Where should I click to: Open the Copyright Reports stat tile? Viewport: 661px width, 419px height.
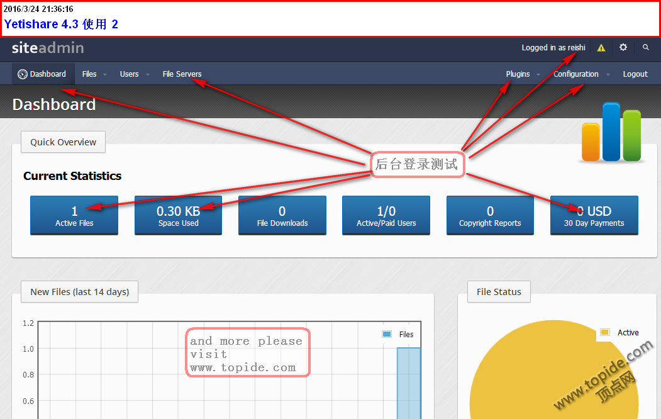coord(491,215)
